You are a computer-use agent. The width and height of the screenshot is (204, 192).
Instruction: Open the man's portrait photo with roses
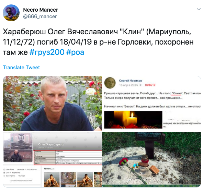(52, 104)
